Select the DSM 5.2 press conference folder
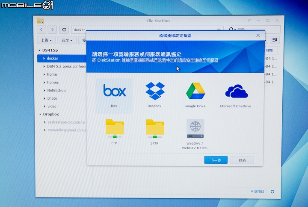308x207 pixels. click(67, 66)
